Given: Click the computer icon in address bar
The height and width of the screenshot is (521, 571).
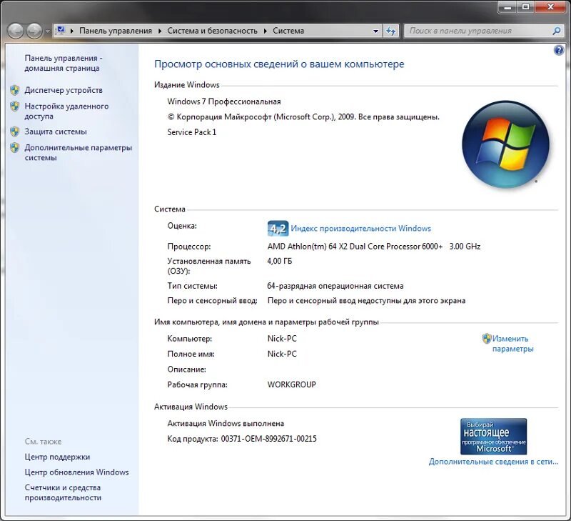Looking at the screenshot, I should pyautogui.click(x=61, y=30).
